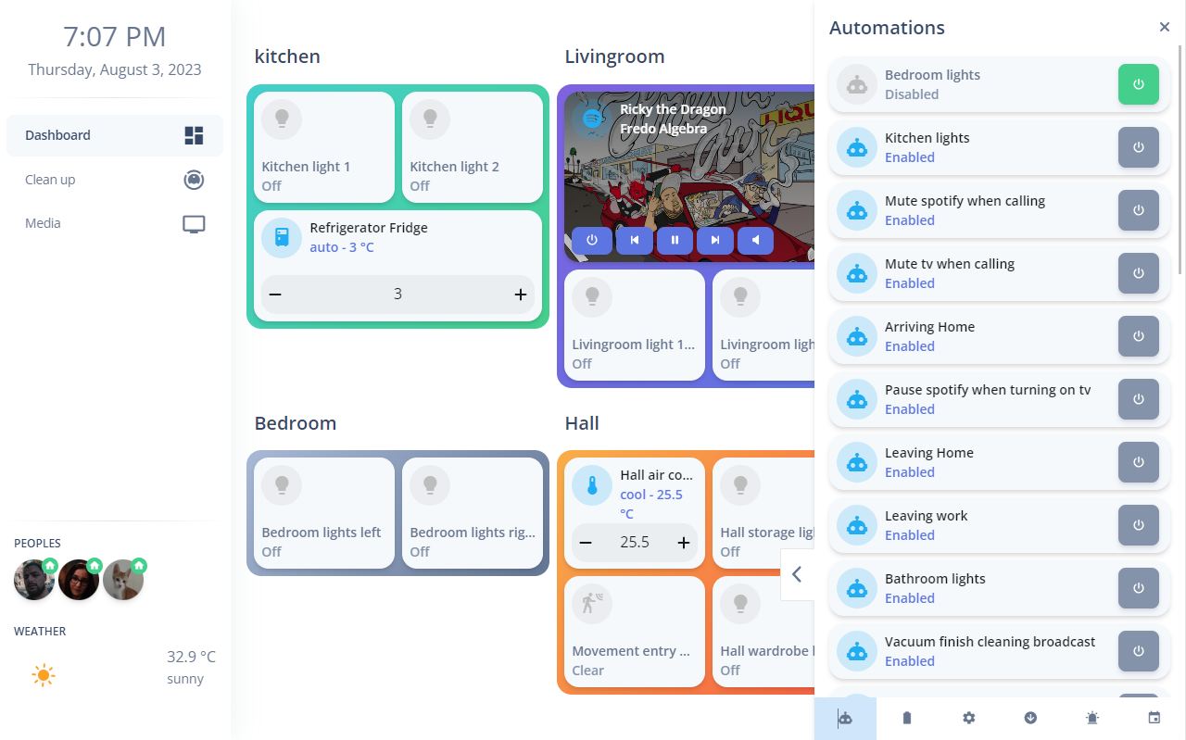
Task: Decrease the refrigerator temperature with minus
Action: [275, 295]
